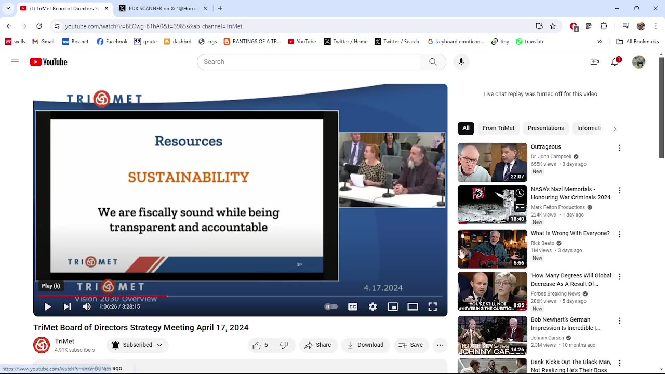Switch to PDX SCANNER on X tab
Screen dimensions: 665x374
tap(163, 8)
